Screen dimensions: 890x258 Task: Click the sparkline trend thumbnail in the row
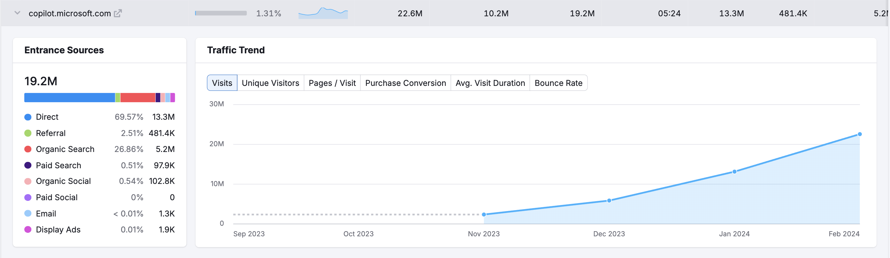pyautogui.click(x=323, y=13)
